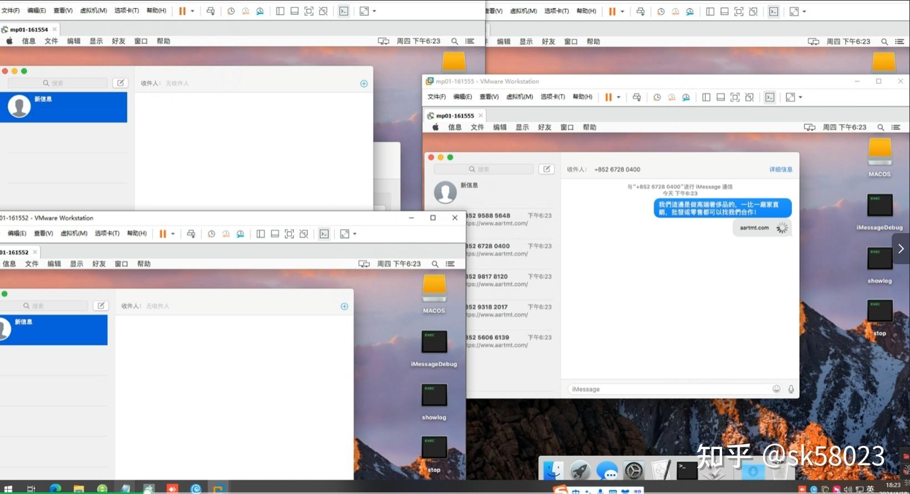This screenshot has width=910, height=494.
Task: Expand the pause dropdown arrow in 01-161552
Action: coord(173,234)
